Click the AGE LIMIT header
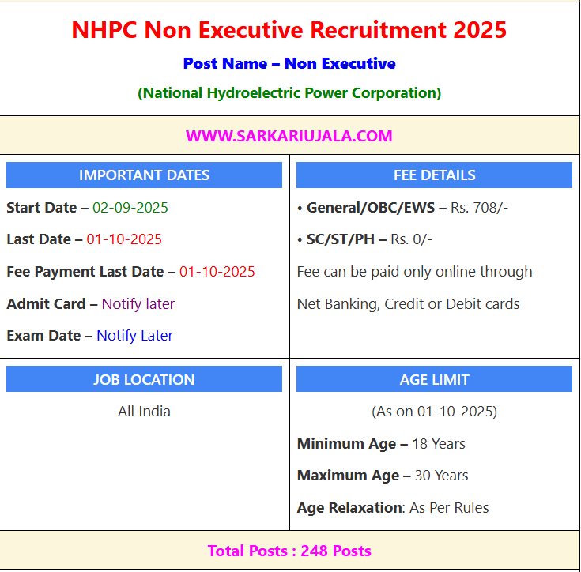Image resolution: width=581 pixels, height=572 pixels. pyautogui.click(x=434, y=379)
